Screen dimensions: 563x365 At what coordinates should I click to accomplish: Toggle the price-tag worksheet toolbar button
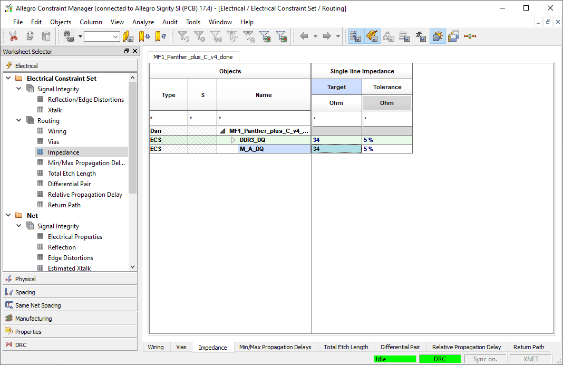pos(372,36)
